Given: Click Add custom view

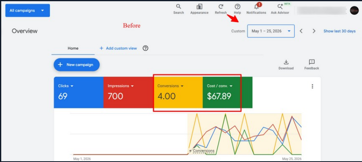Looking at the screenshot, I should (118, 48).
